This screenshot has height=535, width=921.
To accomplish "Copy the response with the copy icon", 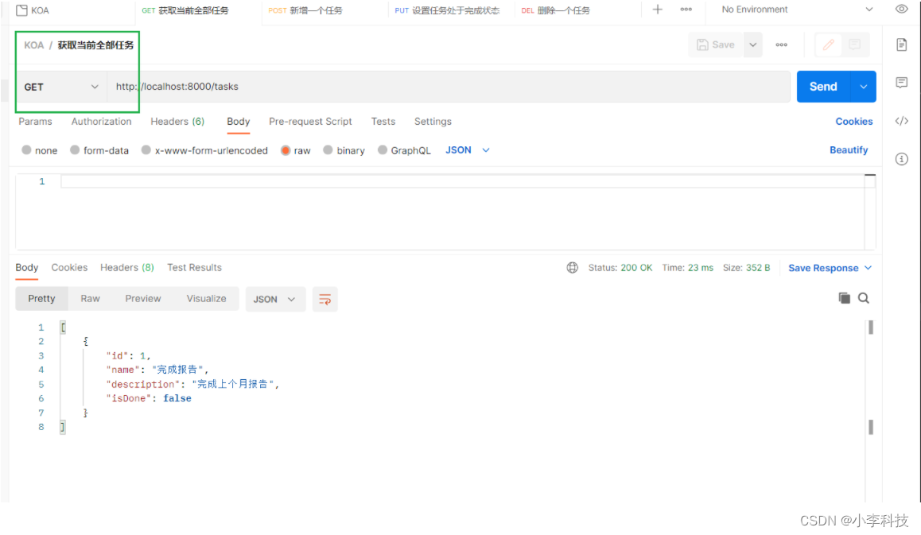I will coord(844,298).
